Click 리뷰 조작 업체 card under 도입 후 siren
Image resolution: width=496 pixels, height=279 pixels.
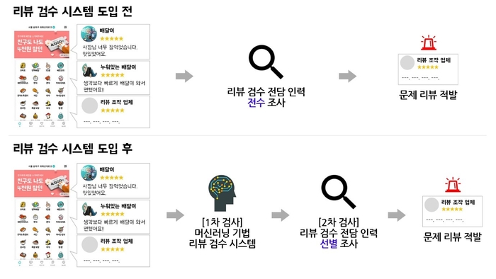pos(452,212)
